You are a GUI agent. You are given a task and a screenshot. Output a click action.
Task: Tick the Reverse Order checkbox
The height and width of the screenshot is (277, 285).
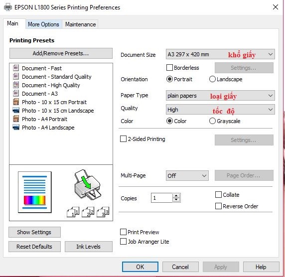tap(218, 206)
